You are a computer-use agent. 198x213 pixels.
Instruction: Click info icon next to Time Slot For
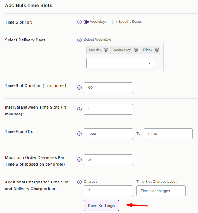point(79,22)
